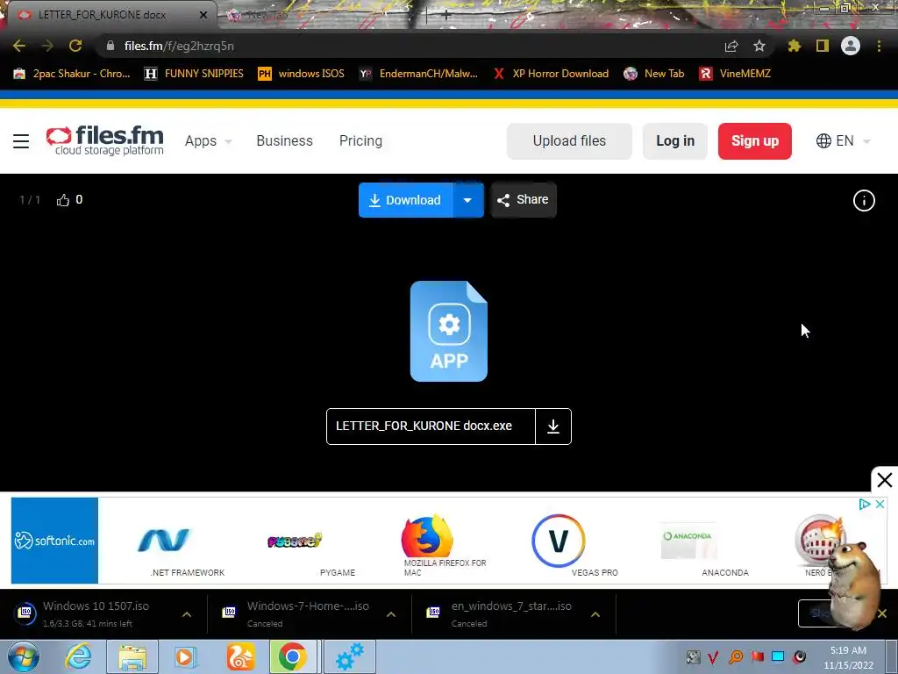Expand the Download options arrow
Viewport: 898px width, 674px height.
[468, 200]
